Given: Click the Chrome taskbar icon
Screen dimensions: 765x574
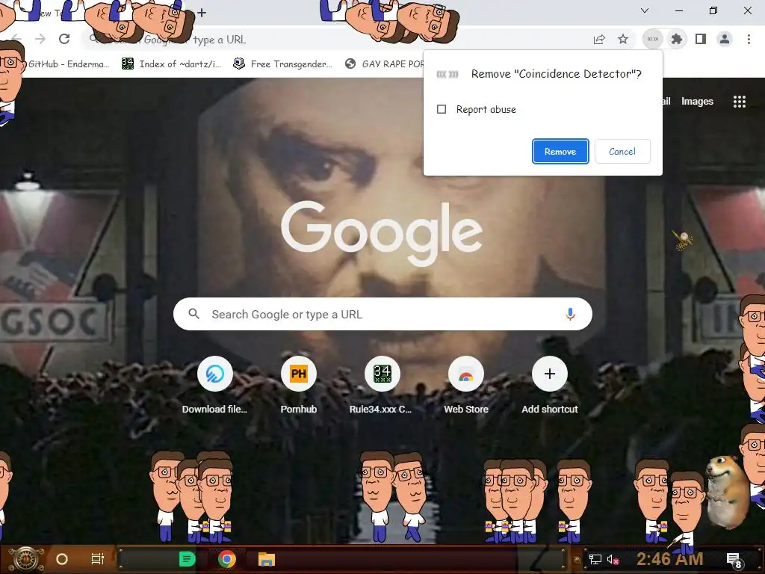Looking at the screenshot, I should point(227,559).
